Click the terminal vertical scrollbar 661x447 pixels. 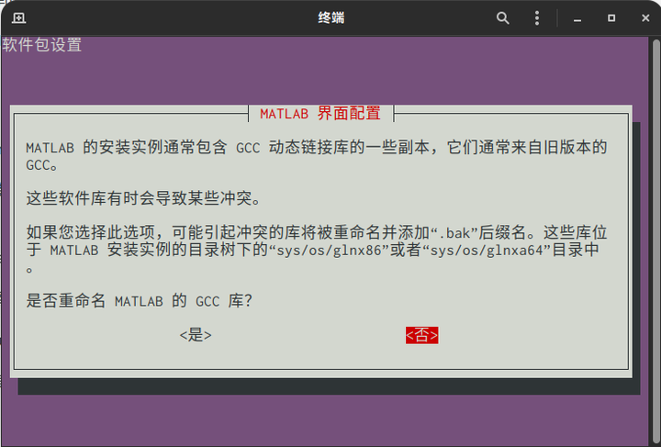(x=655, y=240)
